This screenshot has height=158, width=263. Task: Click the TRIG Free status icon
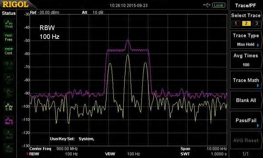[x=9, y=38]
